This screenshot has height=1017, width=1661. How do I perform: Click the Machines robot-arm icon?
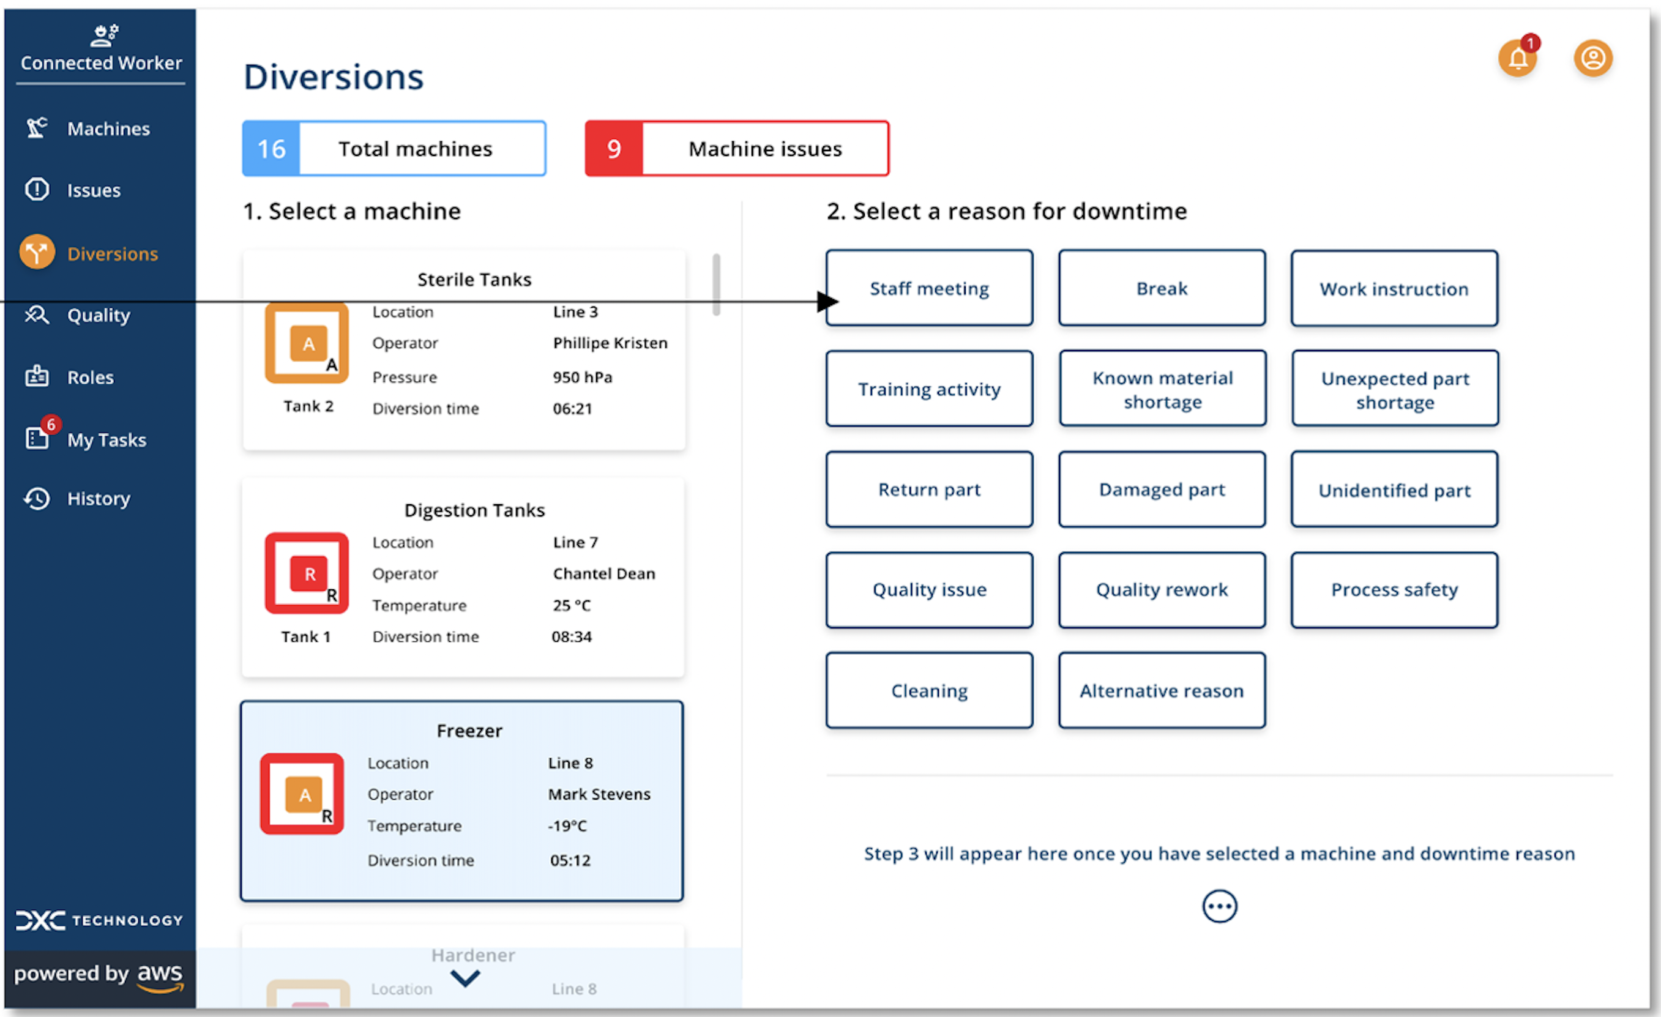[x=37, y=128]
